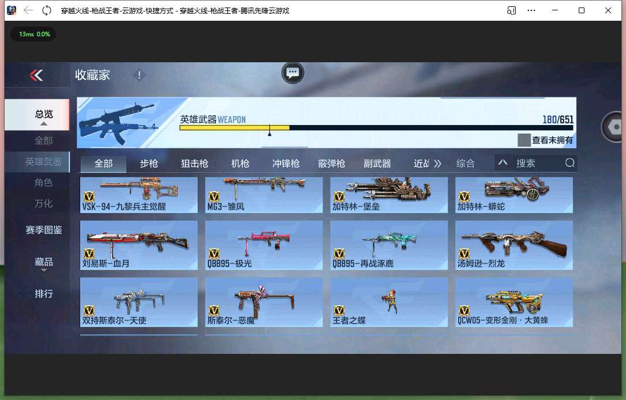
Task: Click the cast/read-aloud icon in title bar
Action: (511, 10)
